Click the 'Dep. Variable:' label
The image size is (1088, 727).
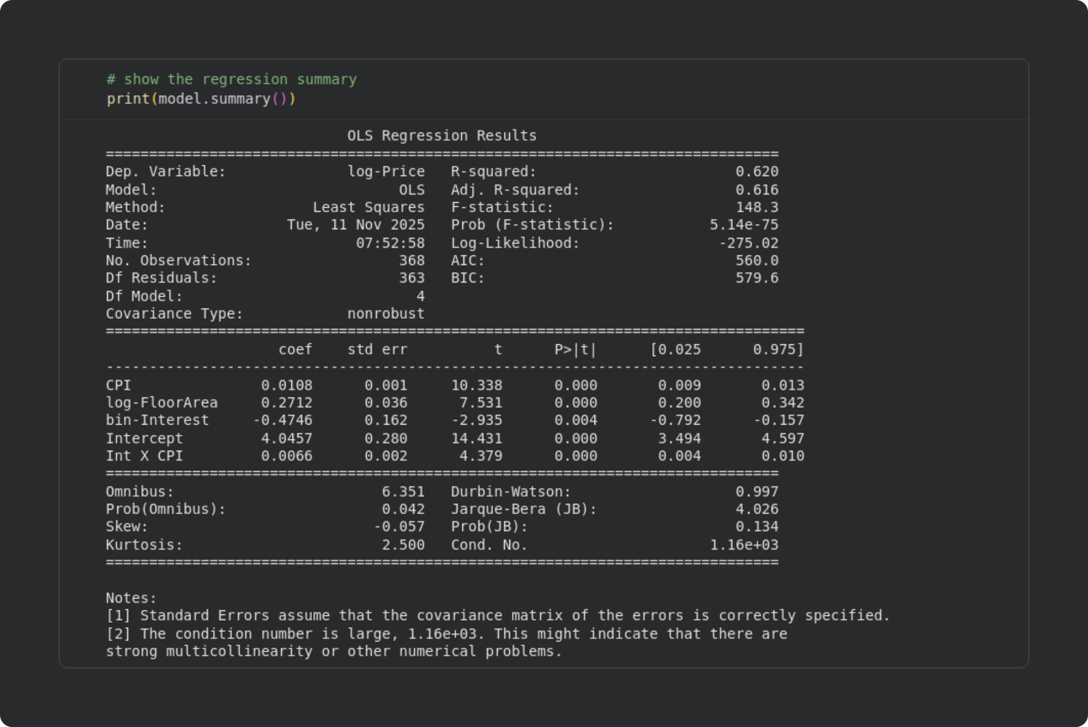tap(165, 172)
